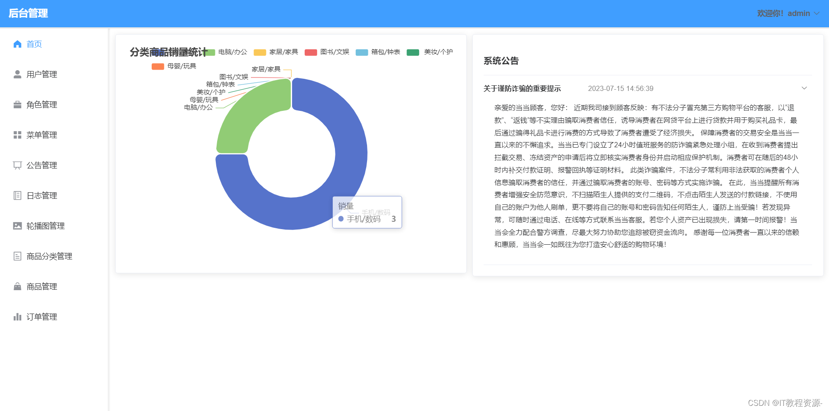This screenshot has height=411, width=829.
Task: Open the admin user dropdown
Action: (x=788, y=13)
